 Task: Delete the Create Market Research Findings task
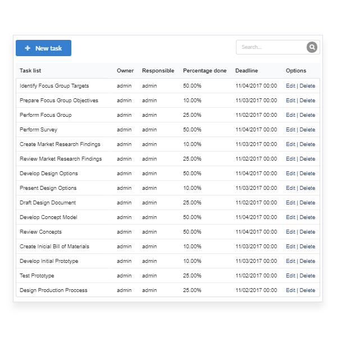pos(307,144)
